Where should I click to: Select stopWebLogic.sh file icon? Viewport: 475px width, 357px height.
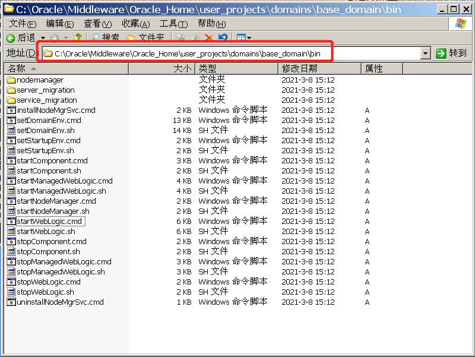pyautogui.click(x=11, y=292)
